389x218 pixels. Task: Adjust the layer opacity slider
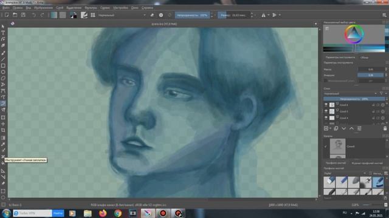[354, 99]
